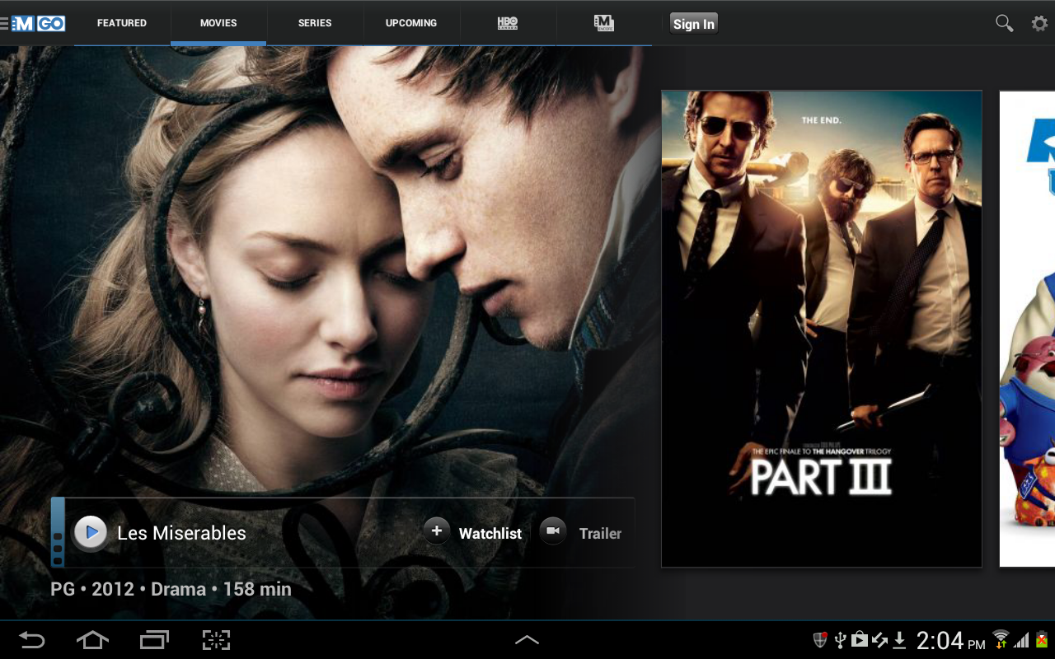Image resolution: width=1055 pixels, height=659 pixels.
Task: Expand the bottom bar up-chevron
Action: (x=527, y=640)
